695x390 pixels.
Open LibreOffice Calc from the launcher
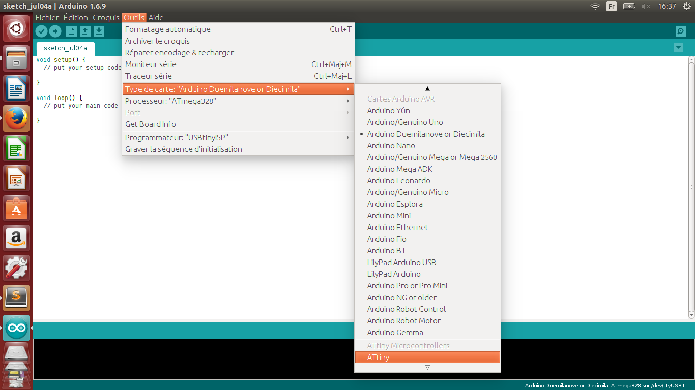tap(17, 149)
